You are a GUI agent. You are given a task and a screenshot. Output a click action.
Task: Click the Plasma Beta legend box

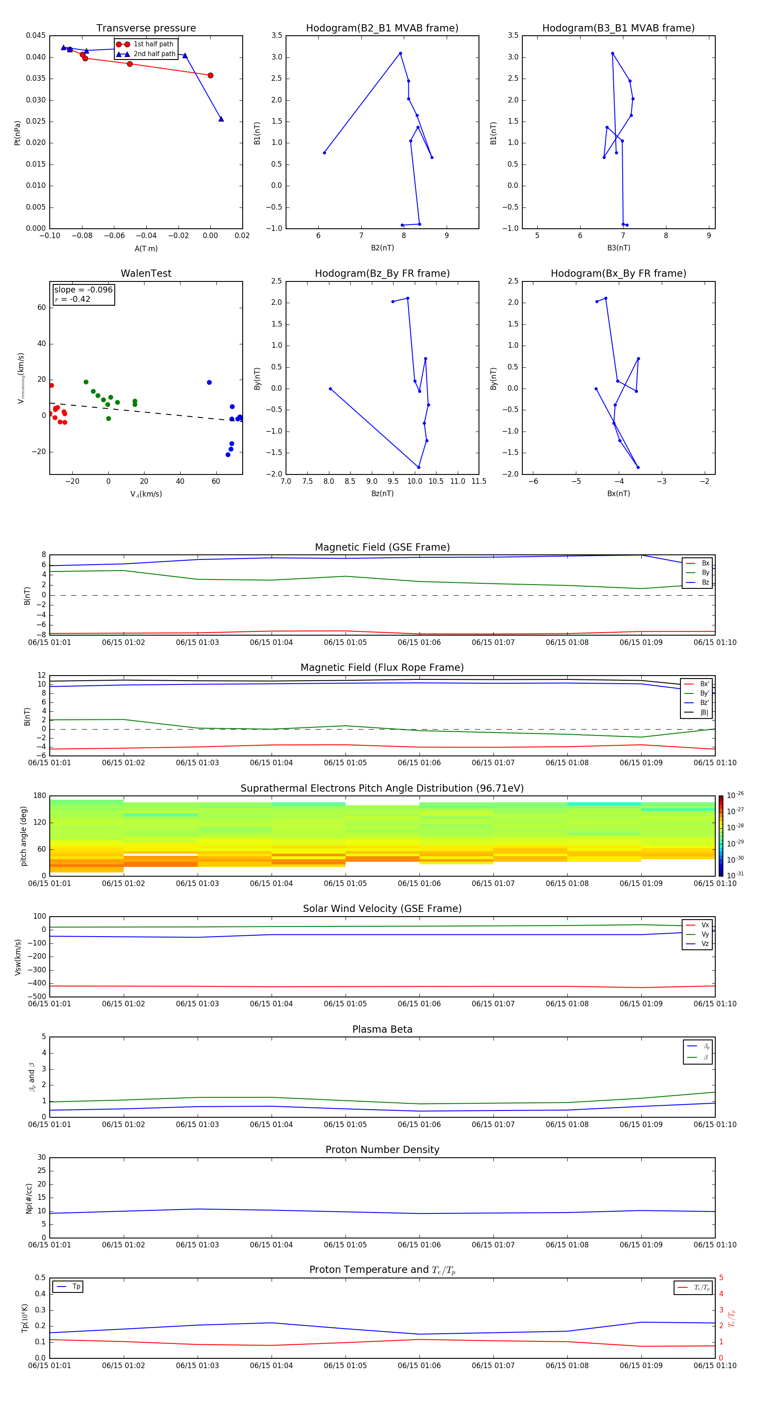[697, 1052]
